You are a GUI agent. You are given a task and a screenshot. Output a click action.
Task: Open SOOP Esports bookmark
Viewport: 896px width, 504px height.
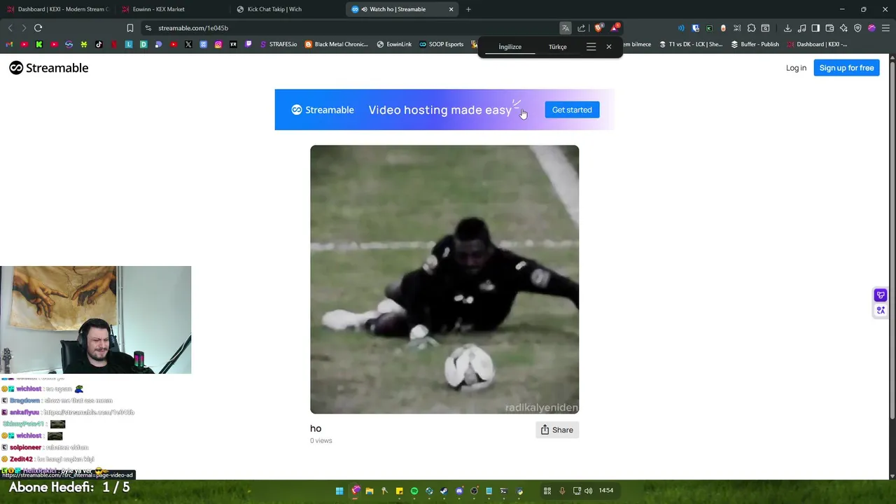(x=442, y=44)
